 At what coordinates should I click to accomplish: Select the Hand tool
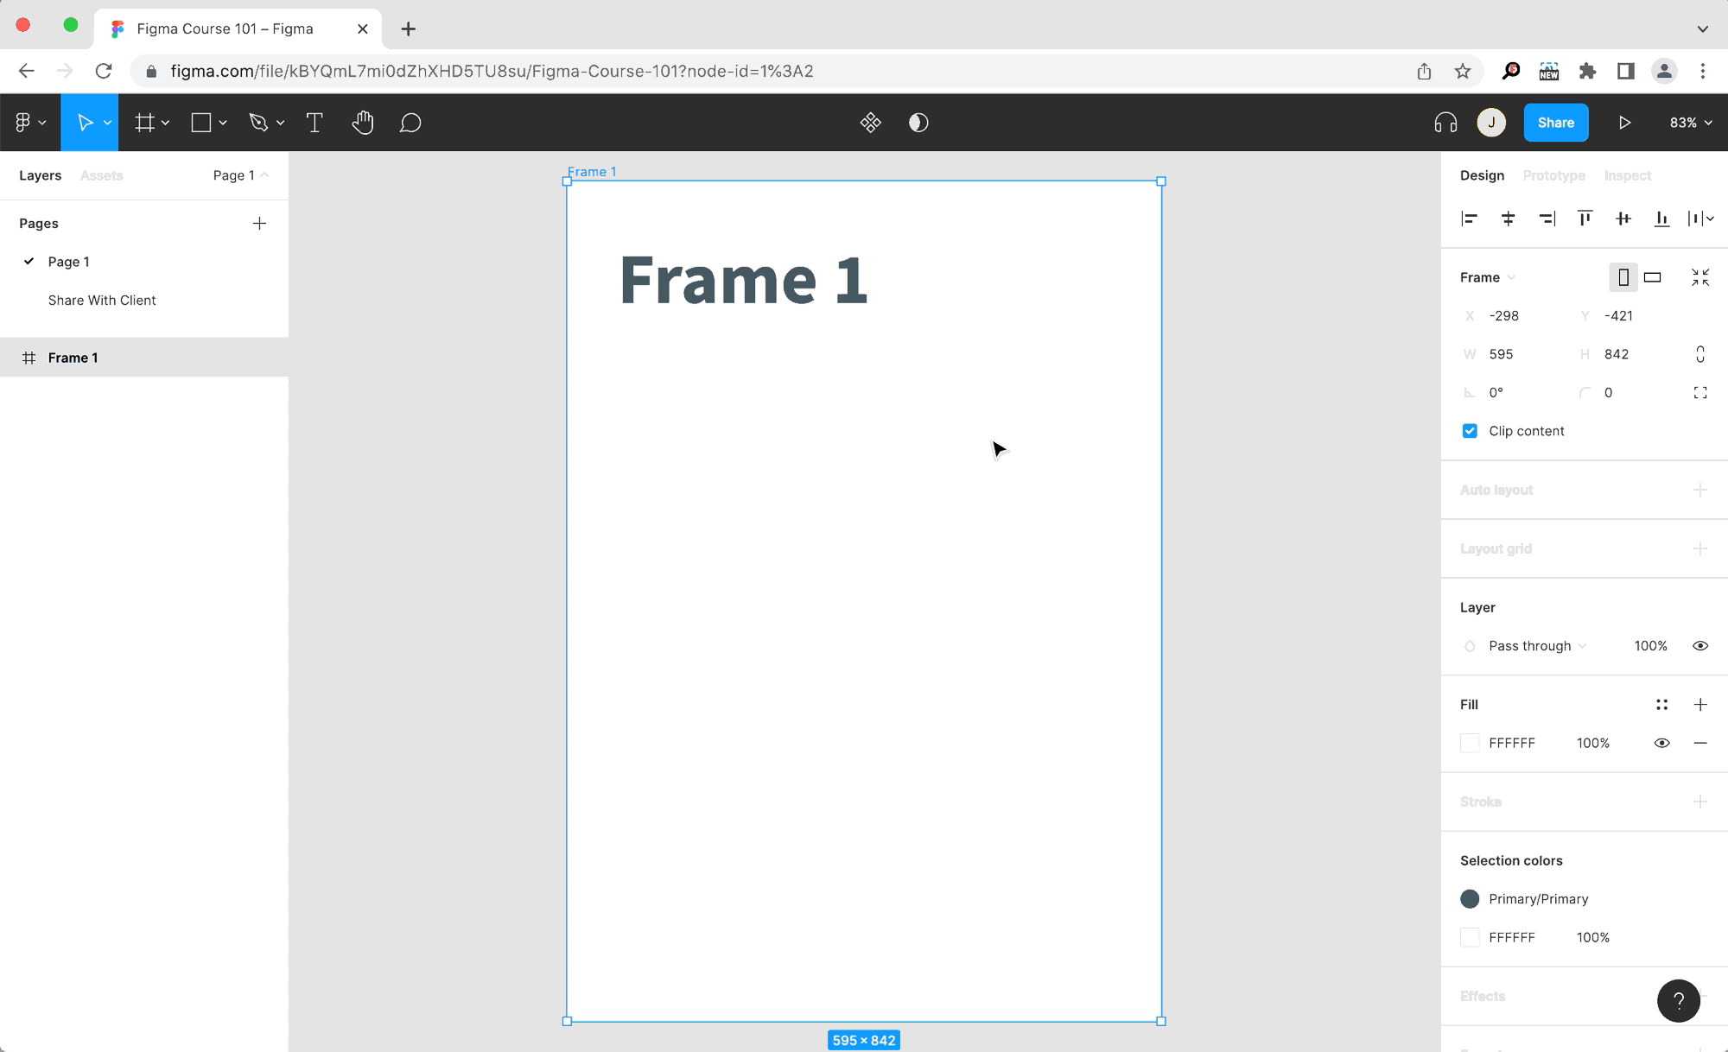363,123
